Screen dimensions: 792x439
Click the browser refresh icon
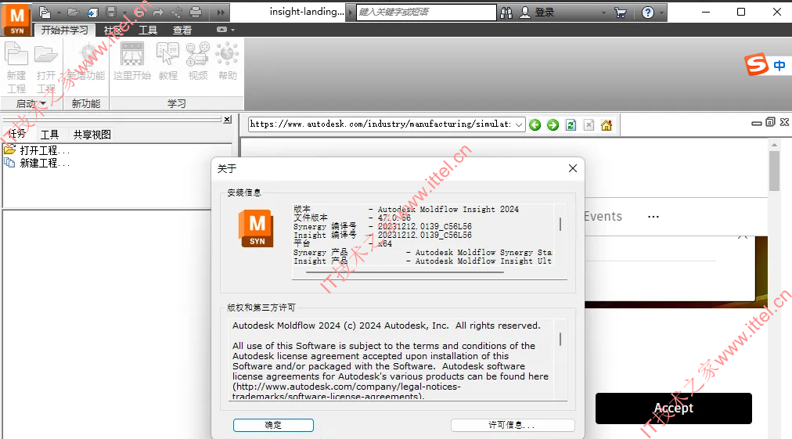coord(571,124)
